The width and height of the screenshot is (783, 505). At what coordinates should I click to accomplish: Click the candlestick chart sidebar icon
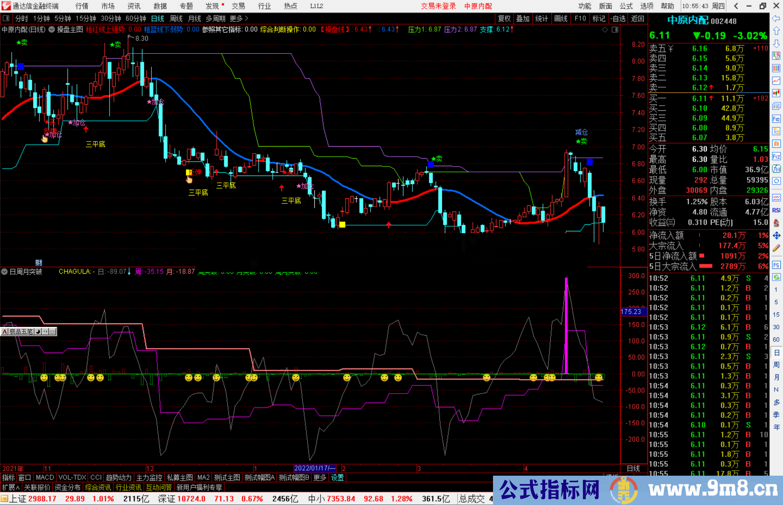[x=776, y=93]
